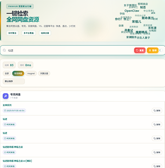The width and height of the screenshot is (165, 168).
Task: Click the OpenClaw hot keyword
Action: (x=132, y=11)
